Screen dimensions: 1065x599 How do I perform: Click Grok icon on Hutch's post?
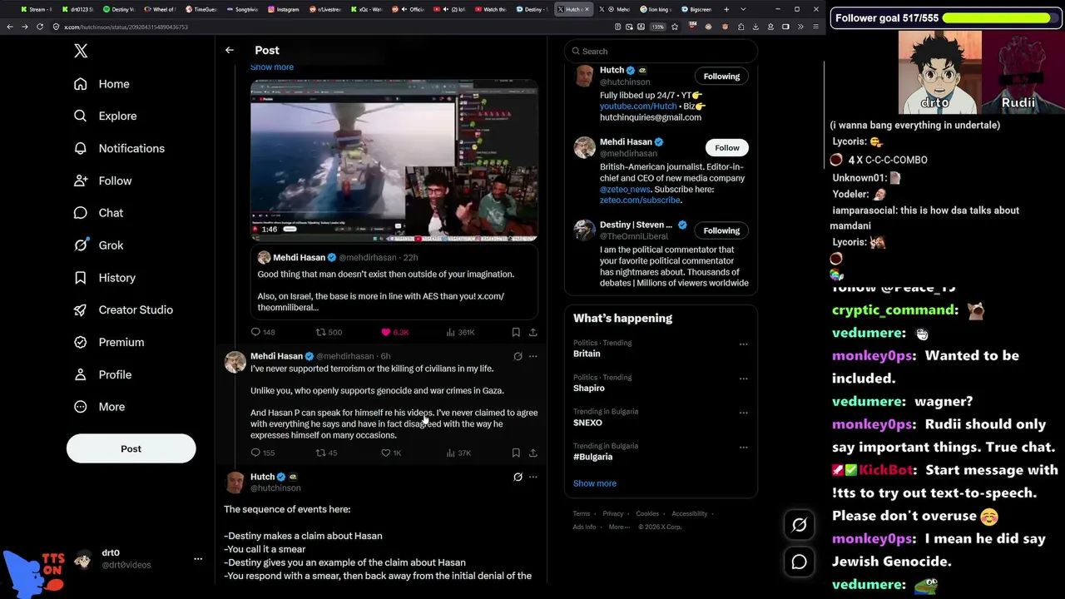(518, 477)
